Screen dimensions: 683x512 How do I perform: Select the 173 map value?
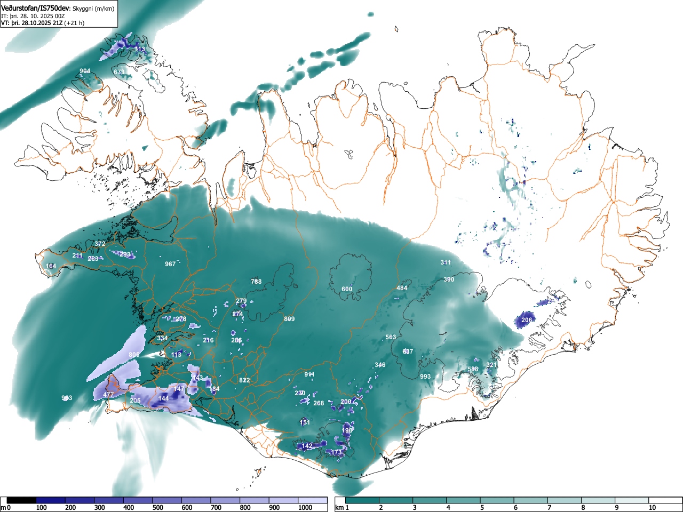click(x=336, y=452)
